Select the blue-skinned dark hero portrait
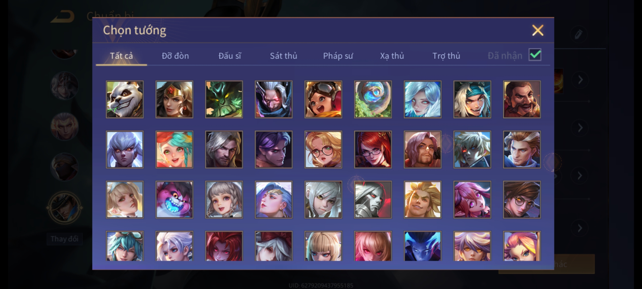642x289 pixels. click(423, 246)
